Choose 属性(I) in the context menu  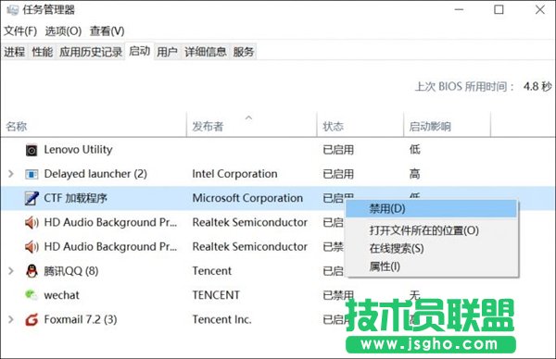431,266
